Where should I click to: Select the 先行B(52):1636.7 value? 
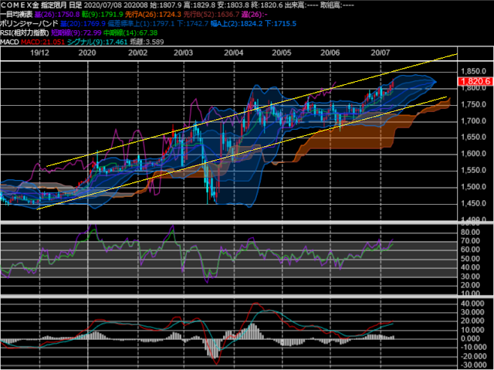click(211, 14)
